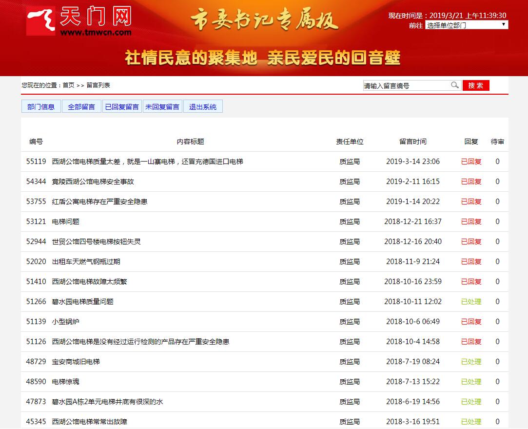Click 已处理 status for 碧水园电梯质量问题
The height and width of the screenshot is (429, 528).
(471, 302)
